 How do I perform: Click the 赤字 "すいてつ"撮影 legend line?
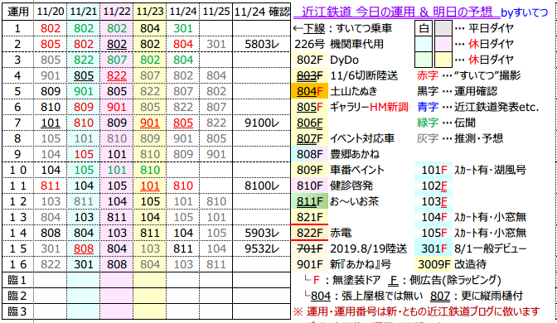pos(468,75)
